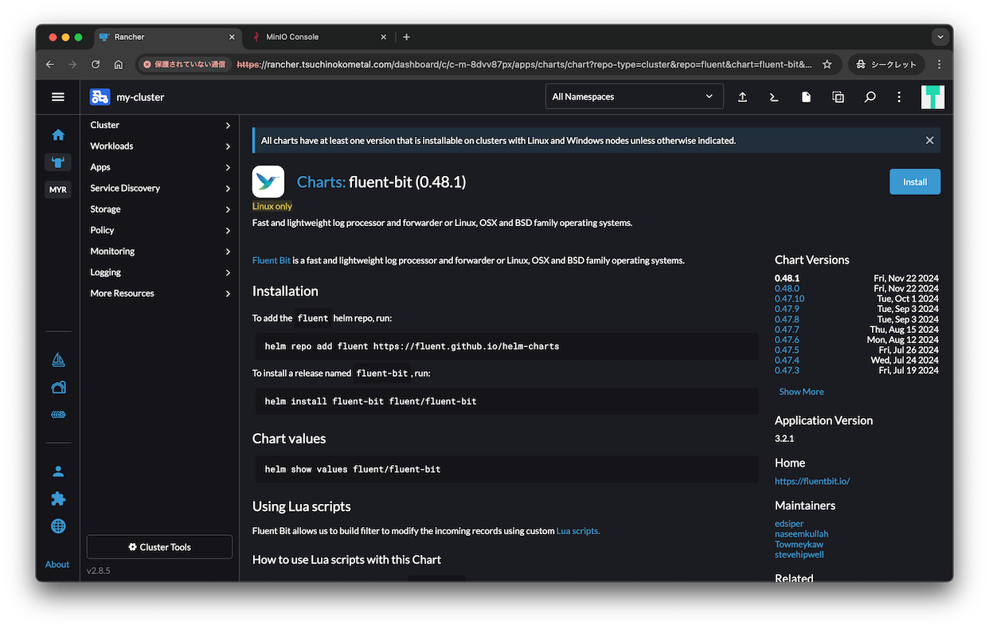Expand the Logging menu section
Image resolution: width=989 pixels, height=629 pixels.
click(x=160, y=272)
